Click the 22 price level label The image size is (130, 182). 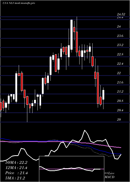coord(119,73)
